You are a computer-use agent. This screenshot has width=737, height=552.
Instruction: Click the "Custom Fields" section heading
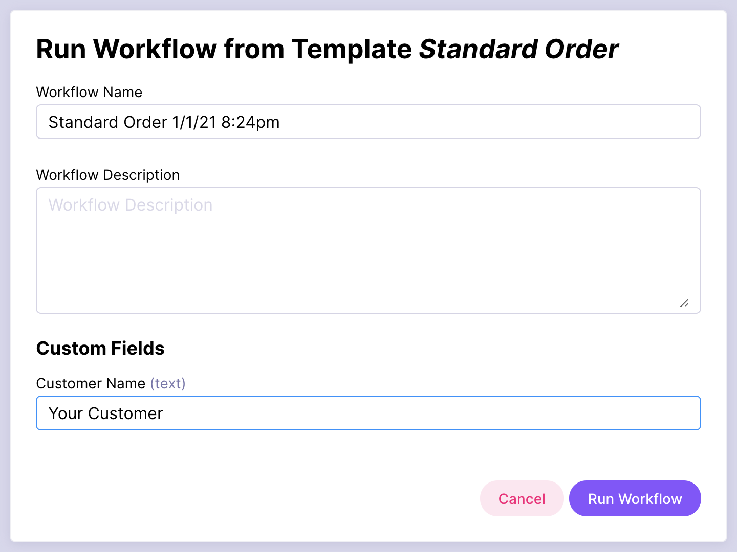100,348
